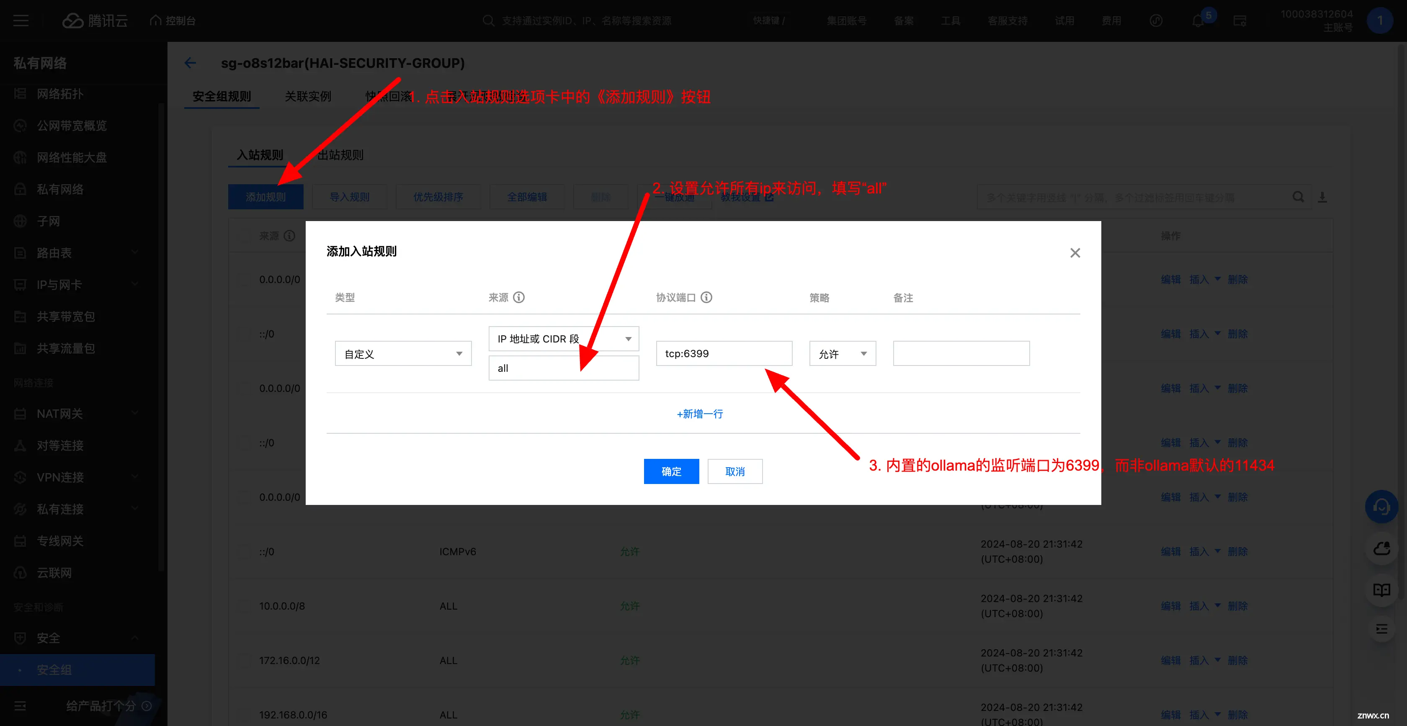
Task: Click the import rules button
Action: [350, 197]
